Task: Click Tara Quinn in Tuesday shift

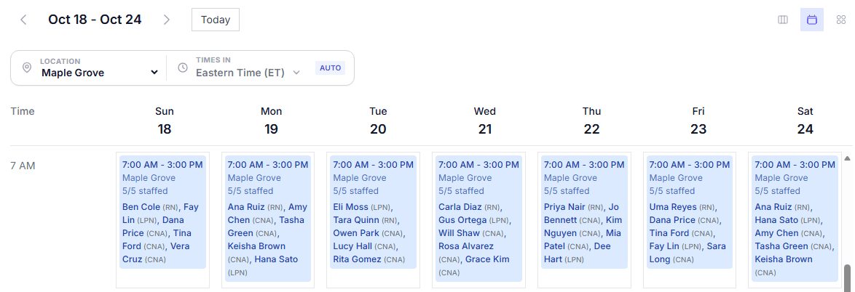Action: coord(357,219)
